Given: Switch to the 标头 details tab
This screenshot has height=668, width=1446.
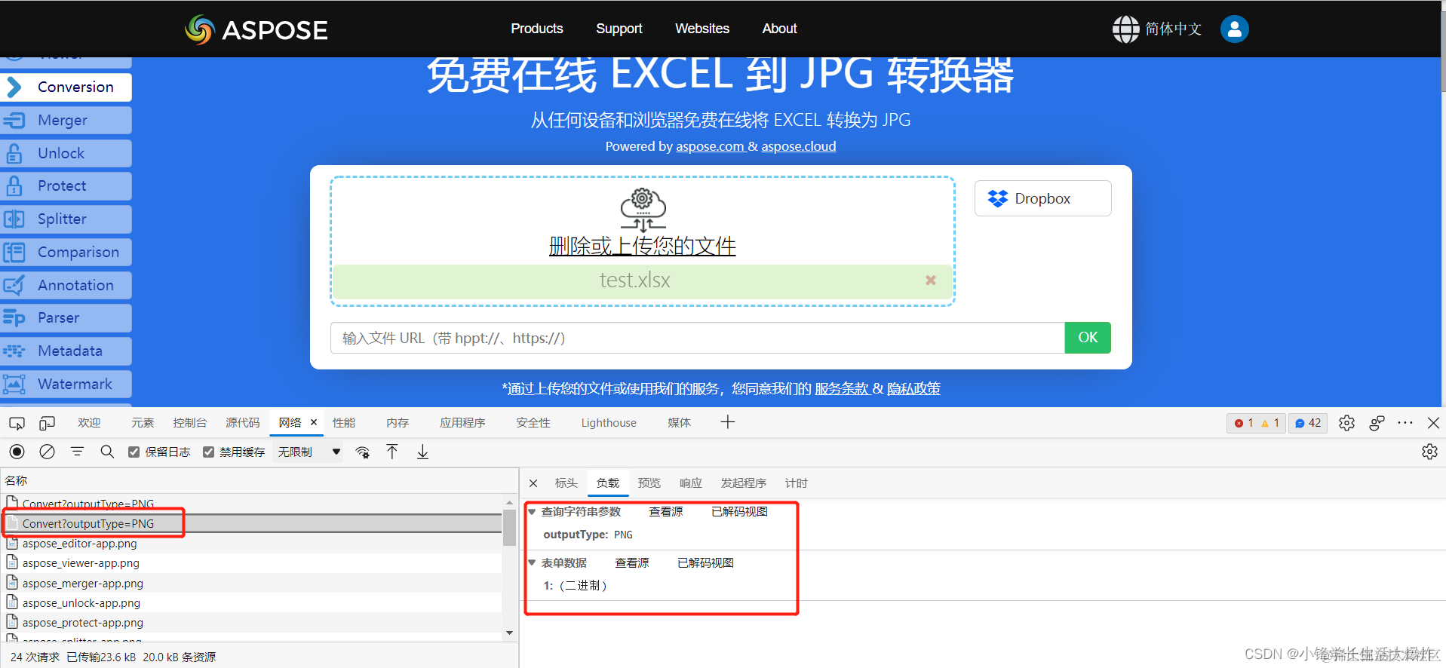Looking at the screenshot, I should click(x=566, y=483).
